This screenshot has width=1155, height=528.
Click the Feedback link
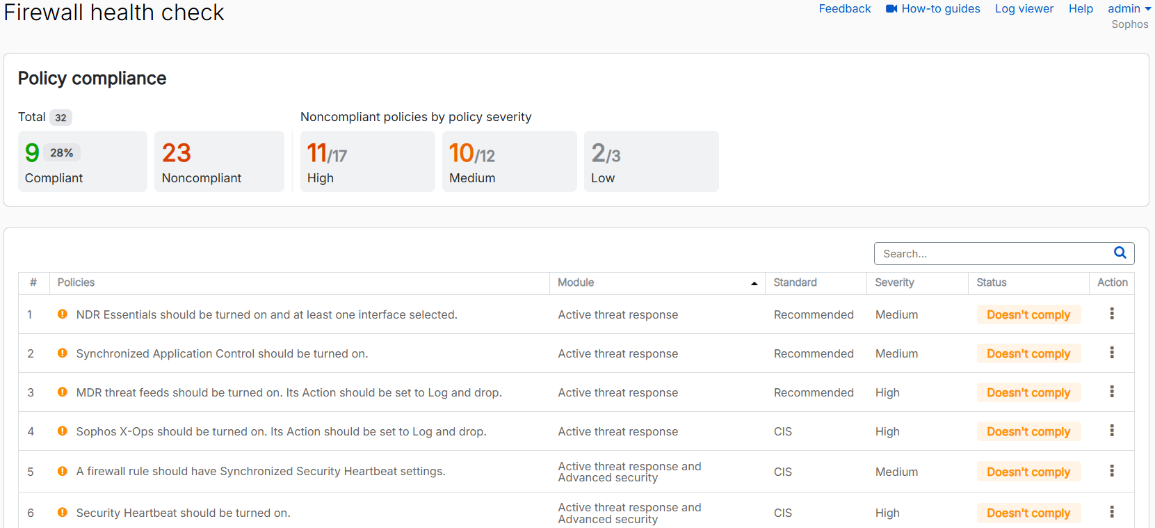tap(844, 9)
